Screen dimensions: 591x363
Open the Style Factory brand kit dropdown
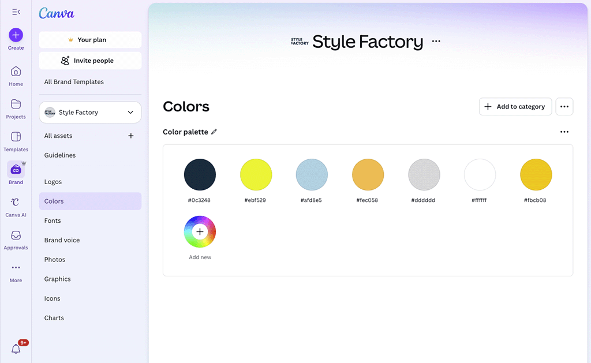point(89,112)
